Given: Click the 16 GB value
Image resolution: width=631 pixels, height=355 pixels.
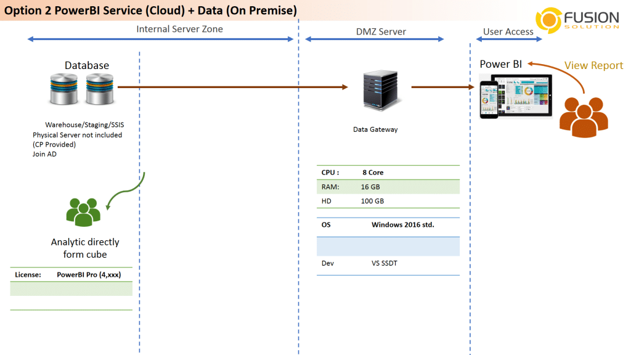Looking at the screenshot, I should click(x=370, y=187).
